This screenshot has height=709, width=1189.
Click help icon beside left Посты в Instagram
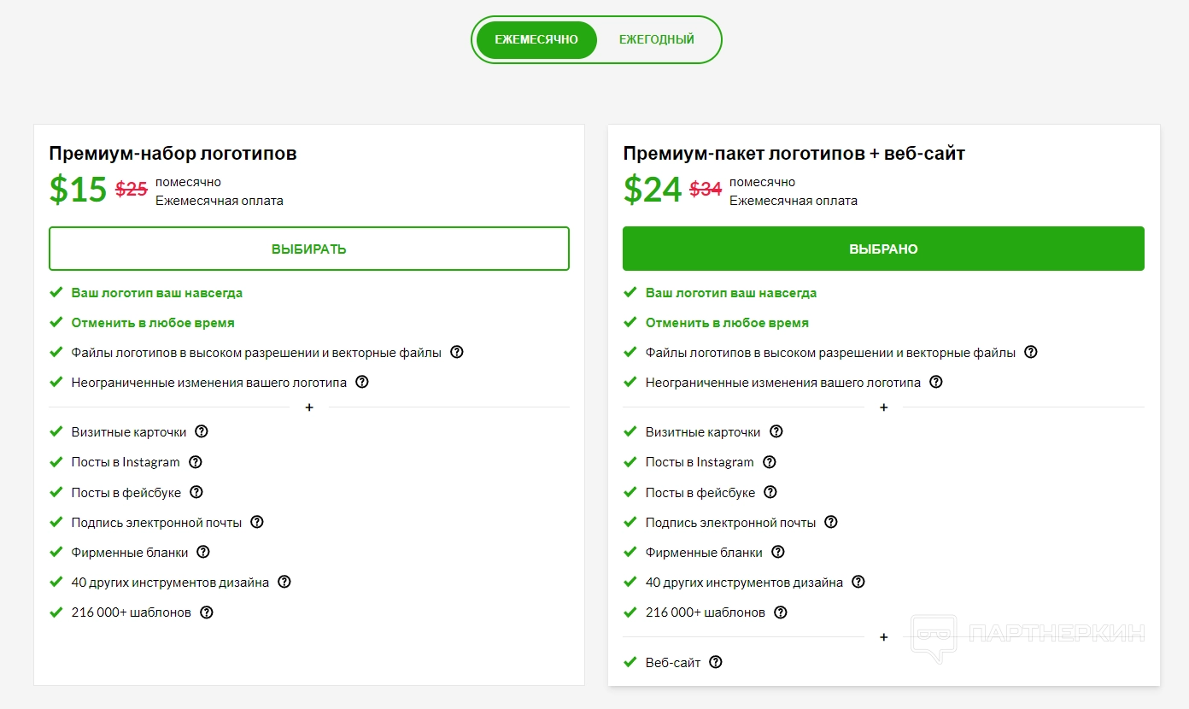pyautogui.click(x=196, y=462)
